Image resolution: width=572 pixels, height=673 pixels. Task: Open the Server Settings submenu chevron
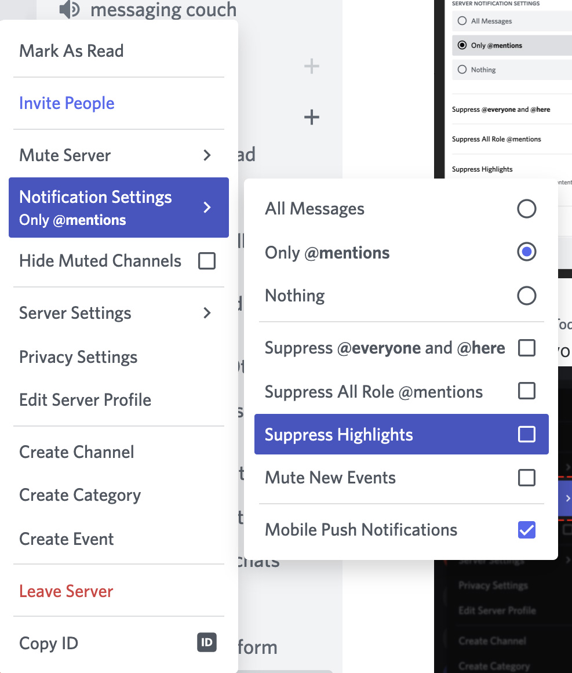coord(207,313)
